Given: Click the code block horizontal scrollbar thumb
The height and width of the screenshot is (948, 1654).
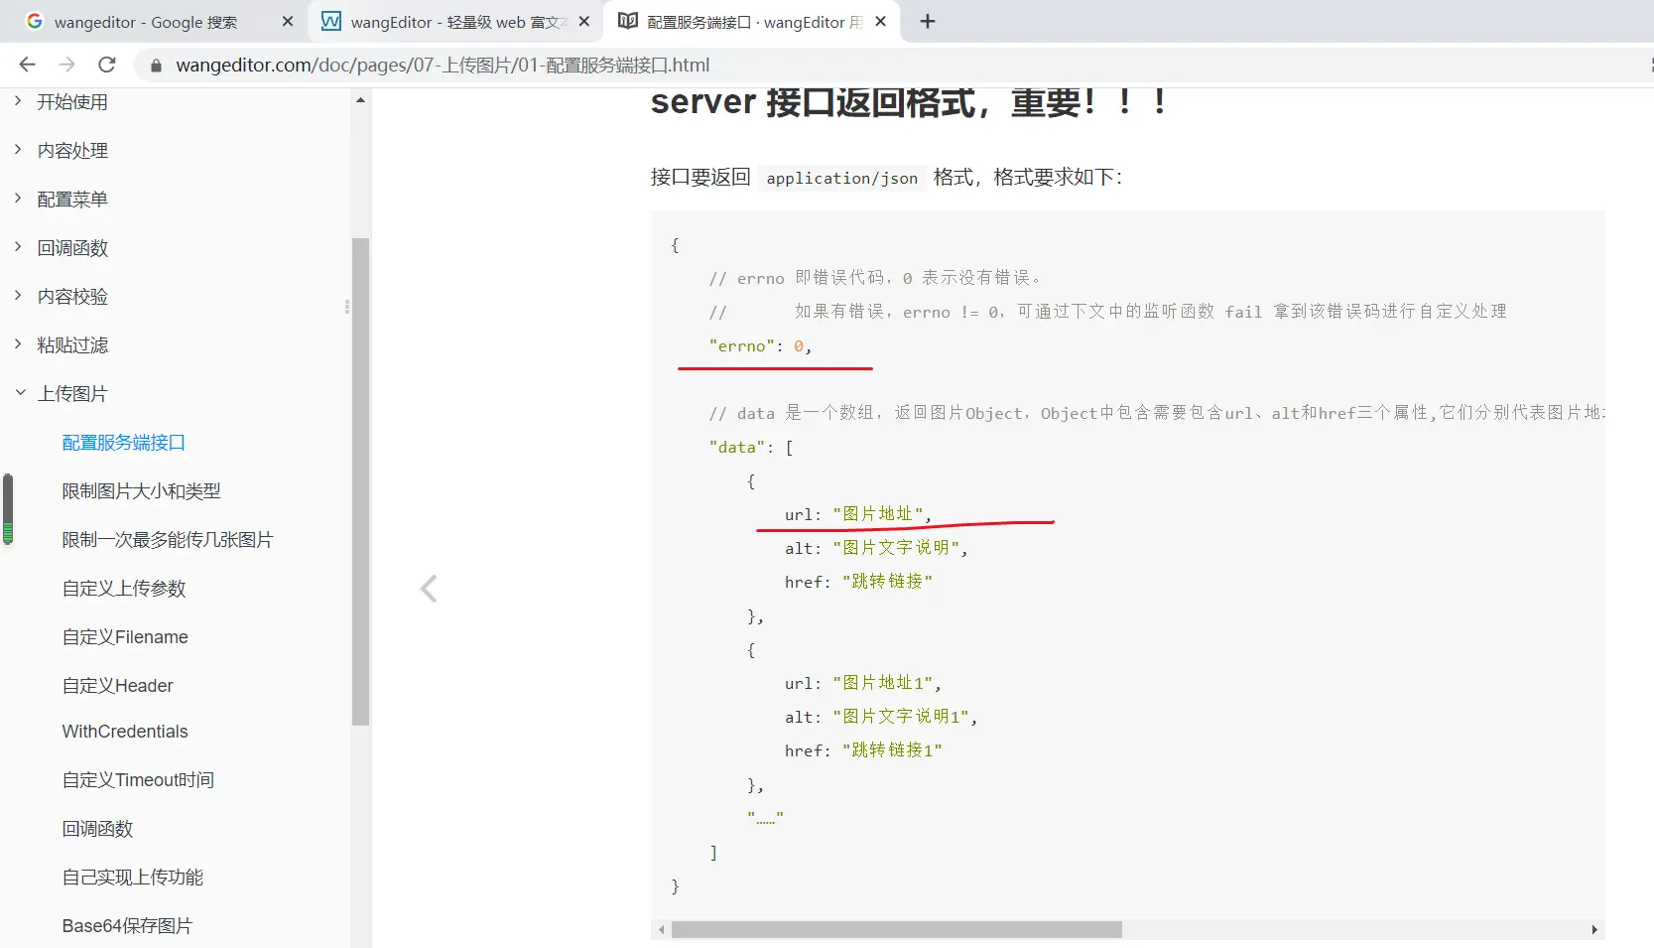Looking at the screenshot, I should pyautogui.click(x=897, y=930).
